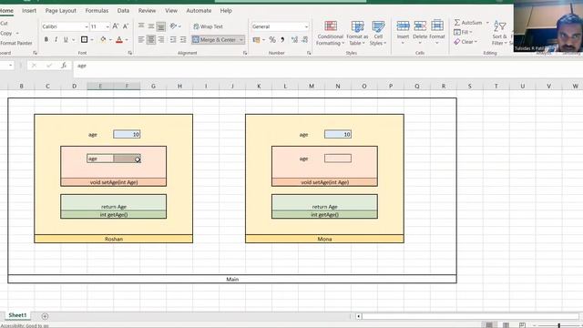Open the Page Layout tab
This screenshot has width=583, height=328.
click(x=61, y=11)
